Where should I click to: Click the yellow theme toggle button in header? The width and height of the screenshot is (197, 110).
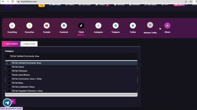point(42,5)
